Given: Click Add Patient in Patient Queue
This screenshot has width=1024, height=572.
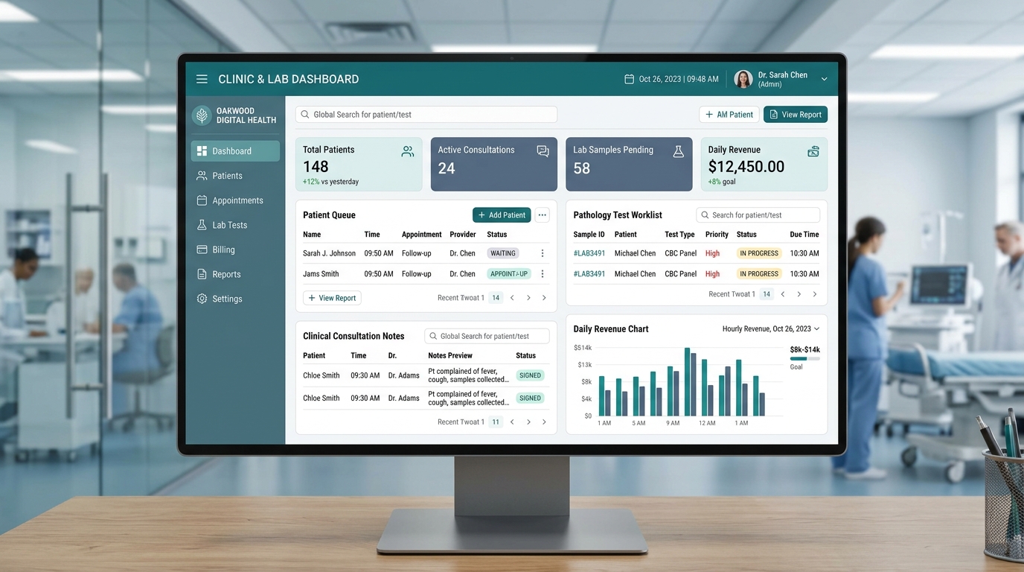Looking at the screenshot, I should [x=502, y=215].
